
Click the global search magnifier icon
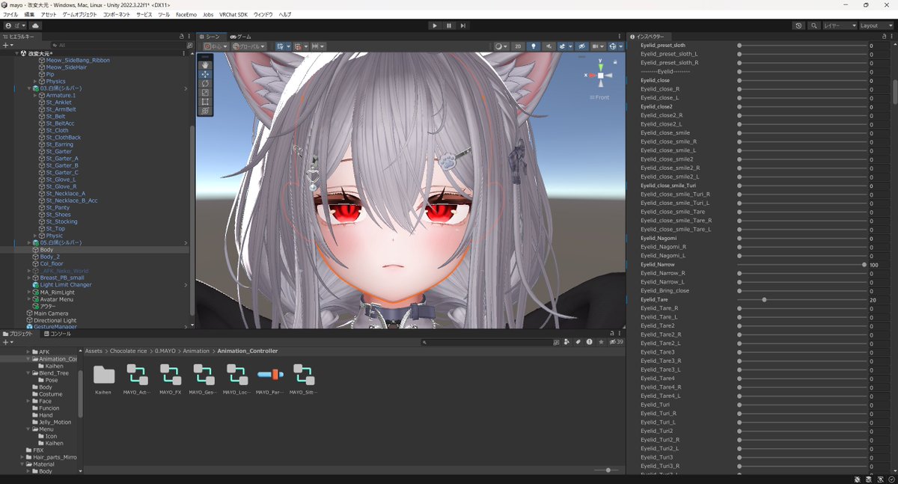[813, 25]
